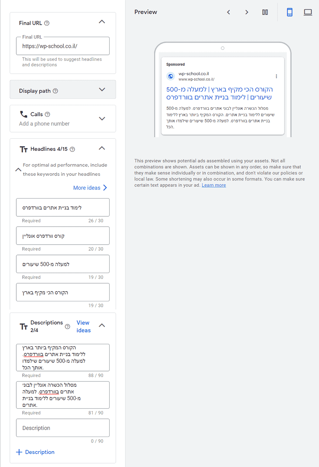The height and width of the screenshot is (467, 319).
Task: Expand the Calls section
Action: pyautogui.click(x=102, y=119)
